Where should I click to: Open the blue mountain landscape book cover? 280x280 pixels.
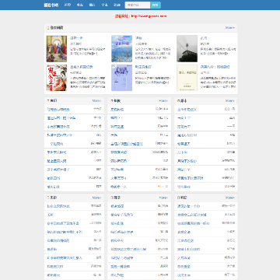click(x=121, y=49)
